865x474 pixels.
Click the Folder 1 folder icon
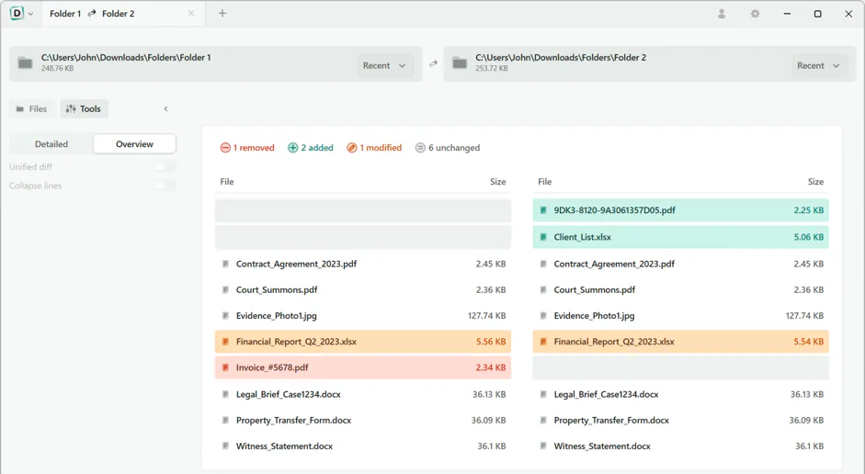point(26,62)
